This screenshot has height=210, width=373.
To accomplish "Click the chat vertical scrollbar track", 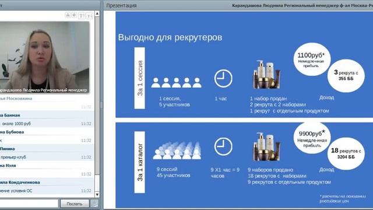I will point(97,104).
